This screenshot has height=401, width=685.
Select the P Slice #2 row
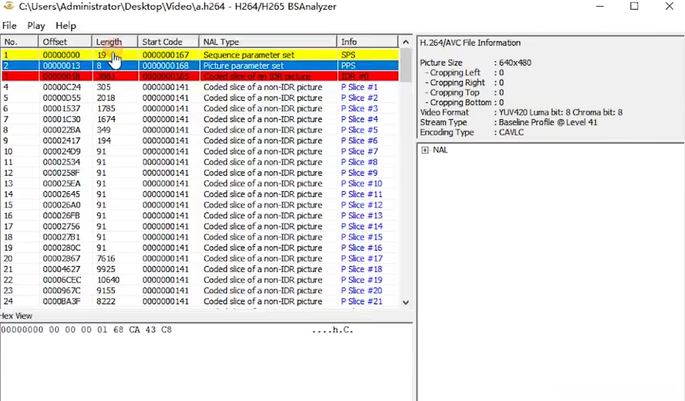[199, 98]
